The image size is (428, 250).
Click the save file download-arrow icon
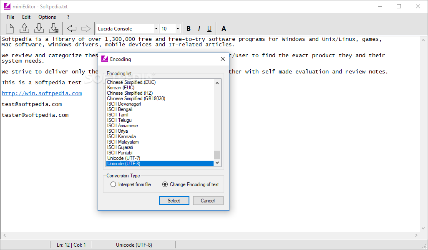(39, 28)
